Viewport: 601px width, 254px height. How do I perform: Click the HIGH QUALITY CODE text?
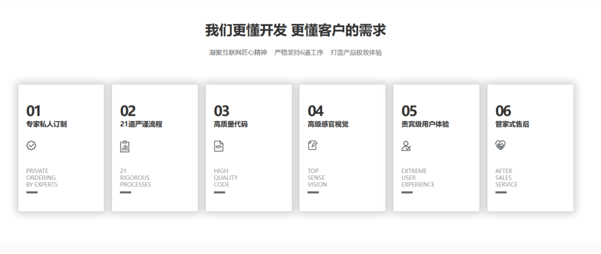pos(226,177)
